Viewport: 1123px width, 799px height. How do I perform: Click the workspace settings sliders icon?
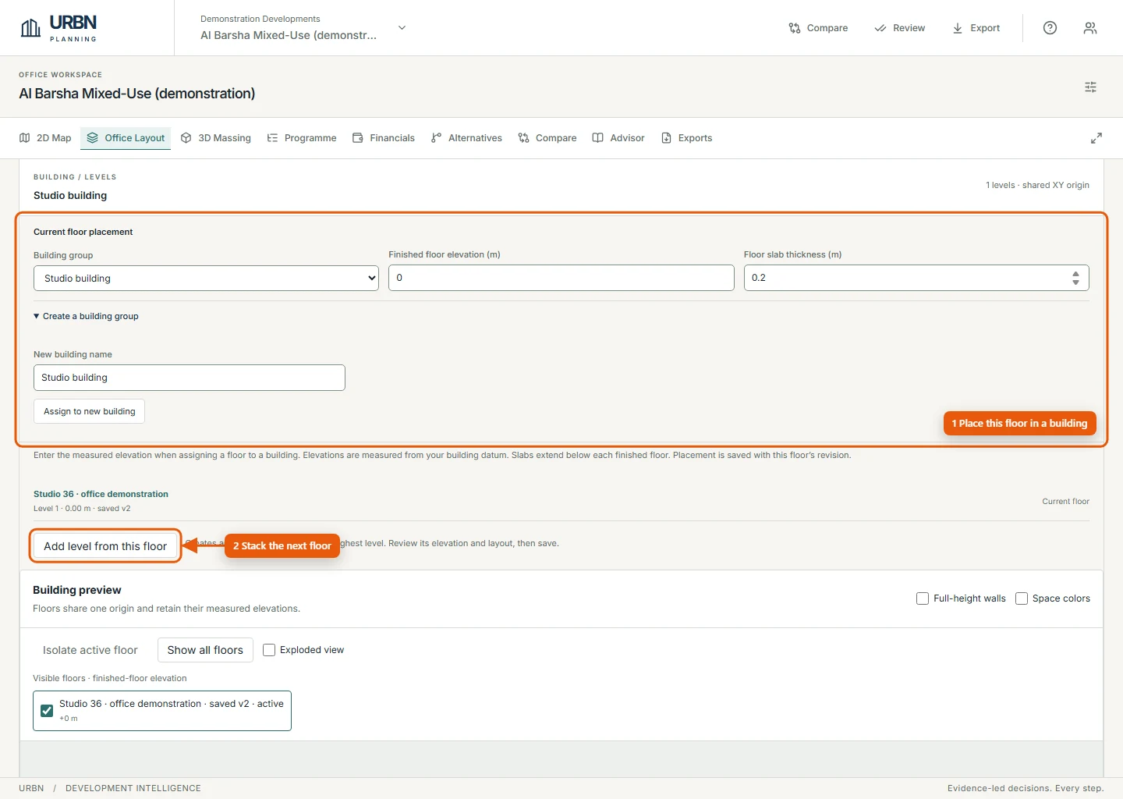click(x=1090, y=87)
